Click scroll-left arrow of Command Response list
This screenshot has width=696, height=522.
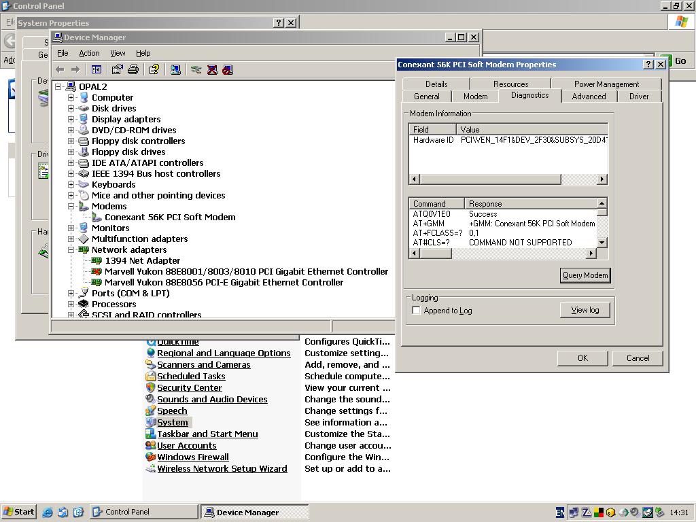click(x=414, y=254)
